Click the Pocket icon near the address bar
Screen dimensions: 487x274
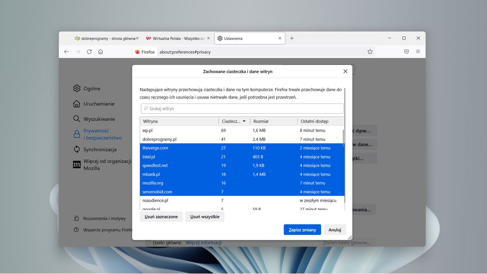tap(406, 52)
